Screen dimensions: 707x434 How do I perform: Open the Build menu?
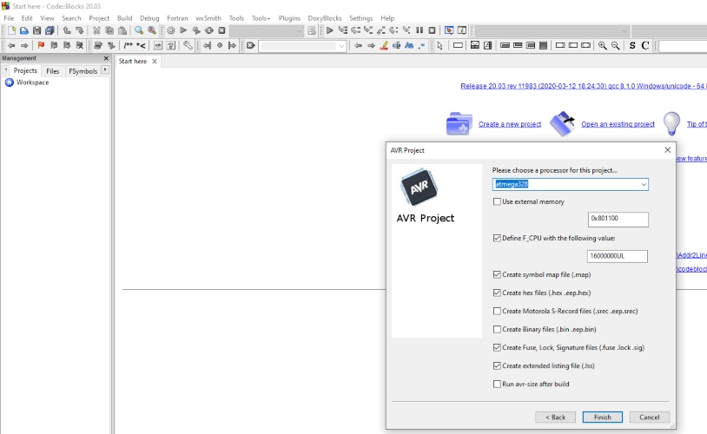(124, 18)
